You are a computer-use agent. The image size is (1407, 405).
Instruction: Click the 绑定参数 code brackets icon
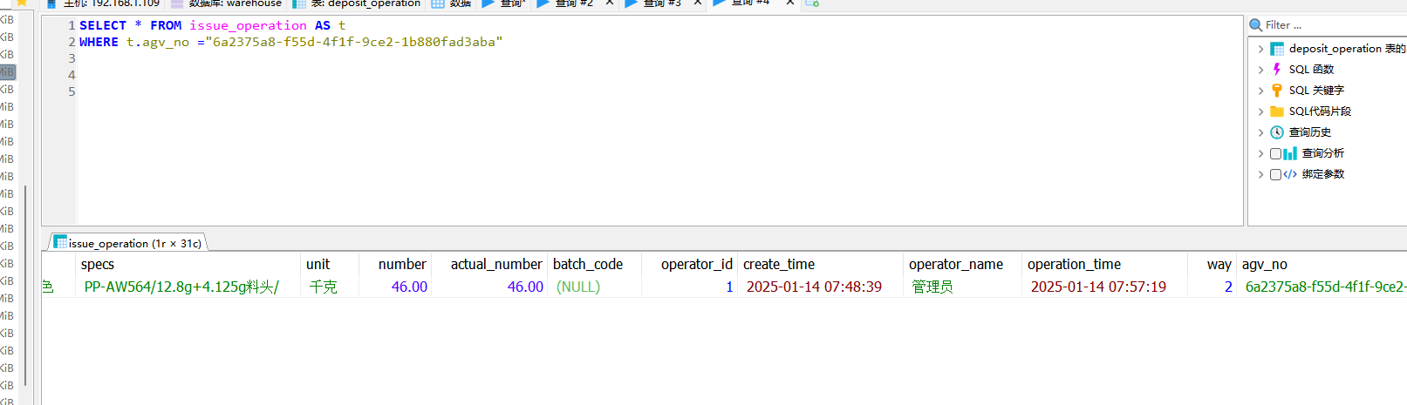point(1290,174)
